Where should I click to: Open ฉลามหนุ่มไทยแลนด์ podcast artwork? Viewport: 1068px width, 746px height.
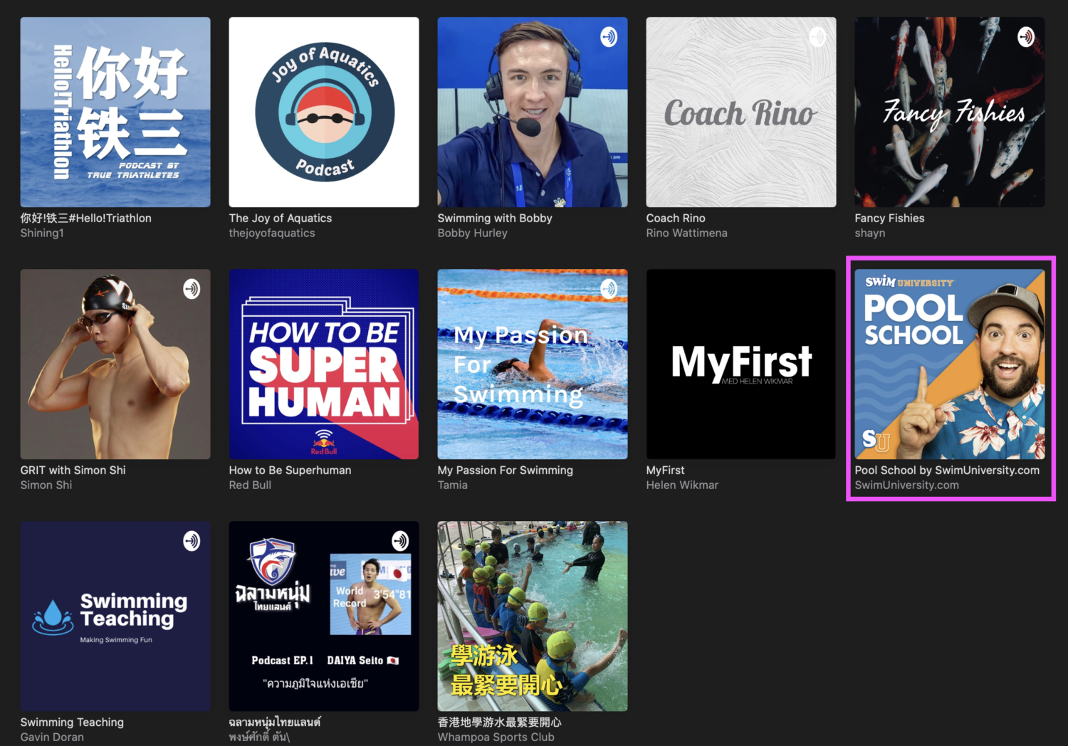coord(324,616)
